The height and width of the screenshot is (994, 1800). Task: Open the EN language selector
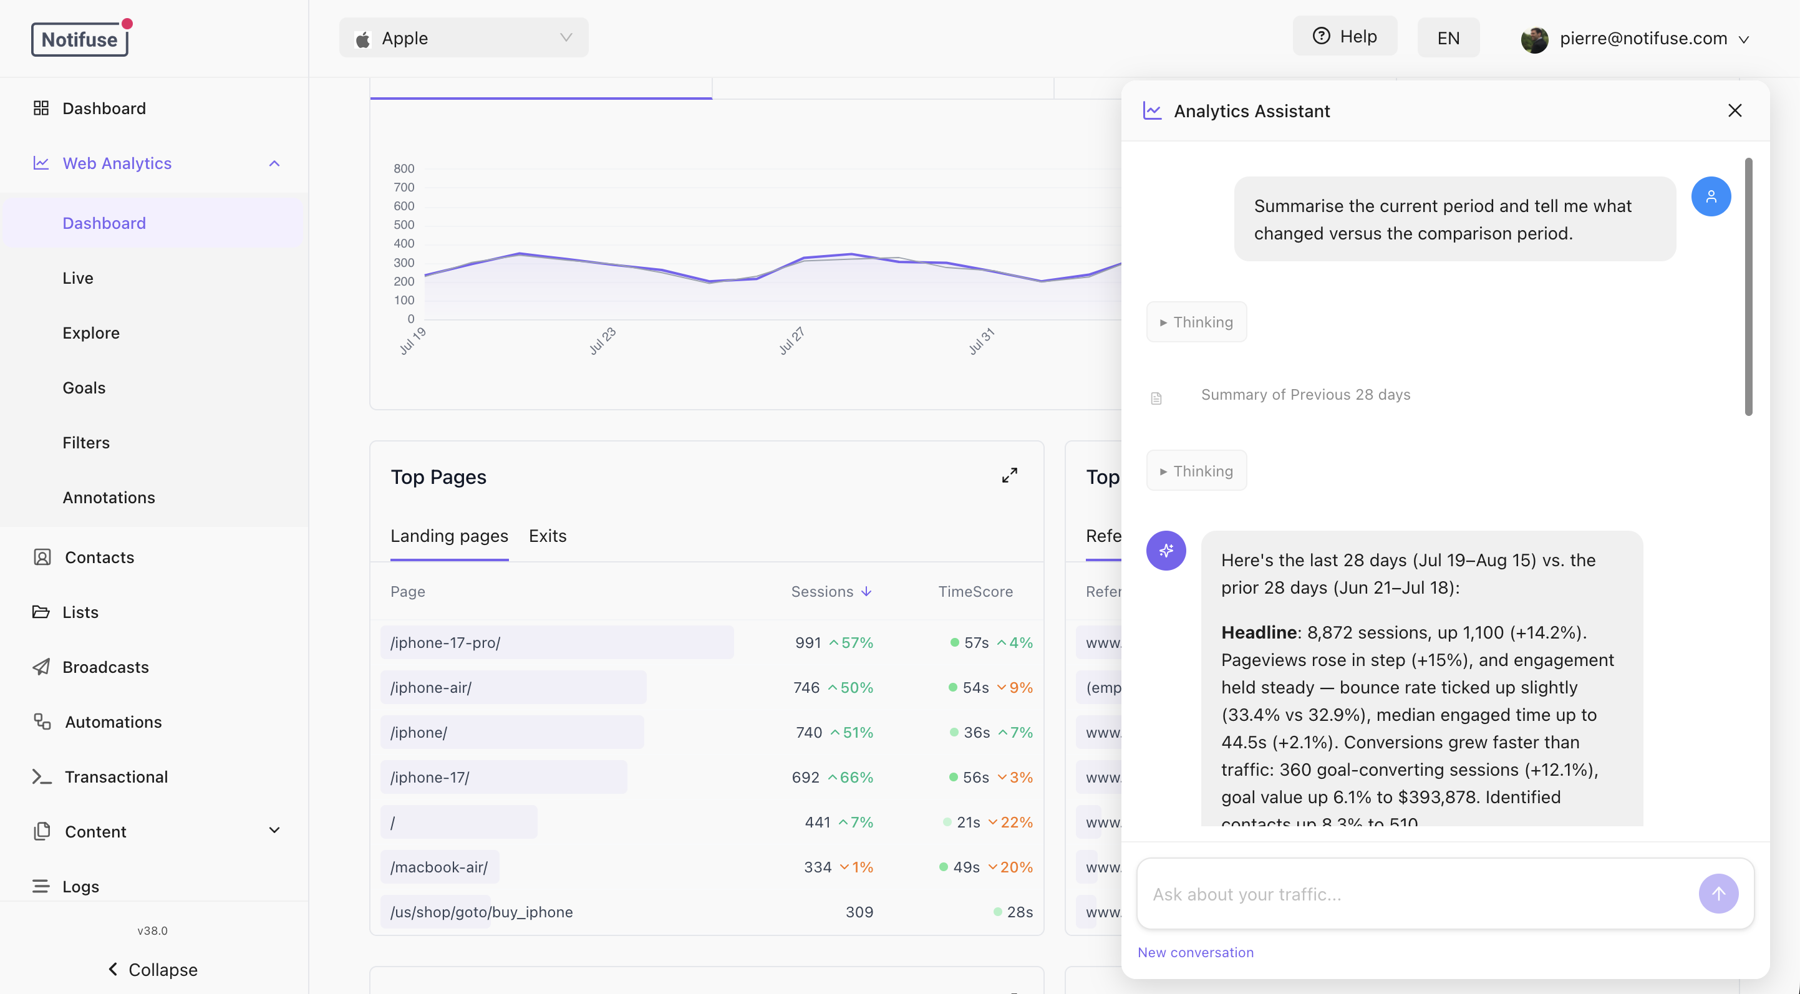click(x=1448, y=37)
